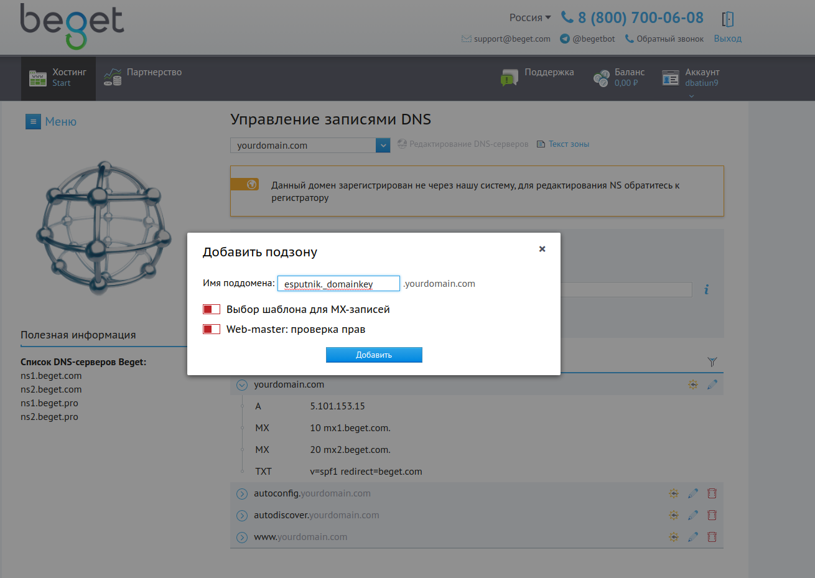Image resolution: width=815 pixels, height=578 pixels.
Task: Click the logout door icon in header
Action: 727,19
